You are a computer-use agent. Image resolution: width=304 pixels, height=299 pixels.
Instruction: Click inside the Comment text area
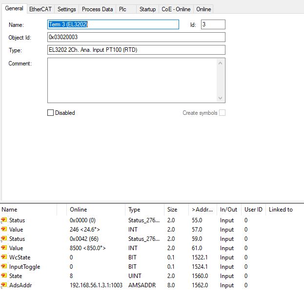pos(132,81)
